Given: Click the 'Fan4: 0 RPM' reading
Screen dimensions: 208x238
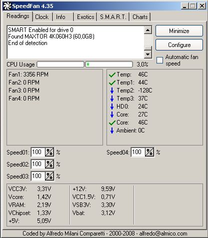Looking at the screenshot, I should coord(24,98).
